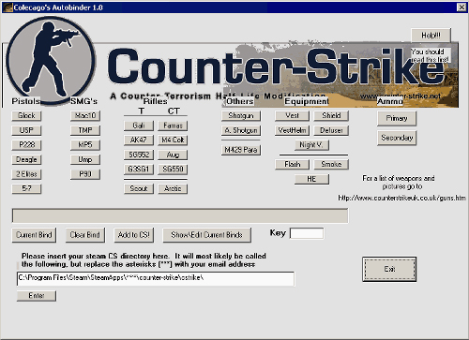
Task: Choose the Defuser button
Action: [x=331, y=130]
